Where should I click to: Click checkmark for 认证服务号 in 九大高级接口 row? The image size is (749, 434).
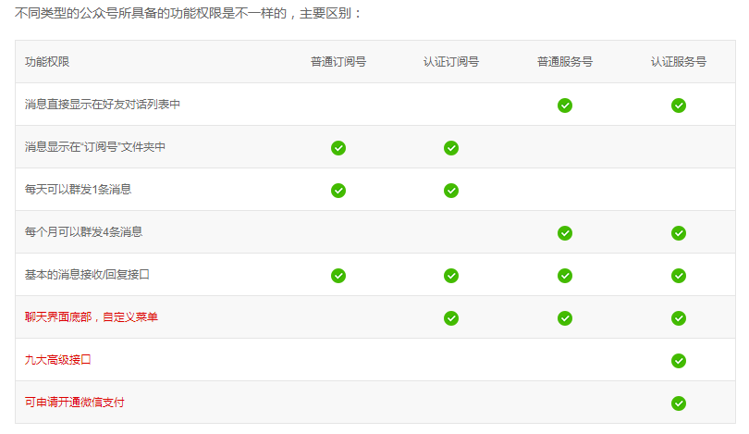click(678, 361)
